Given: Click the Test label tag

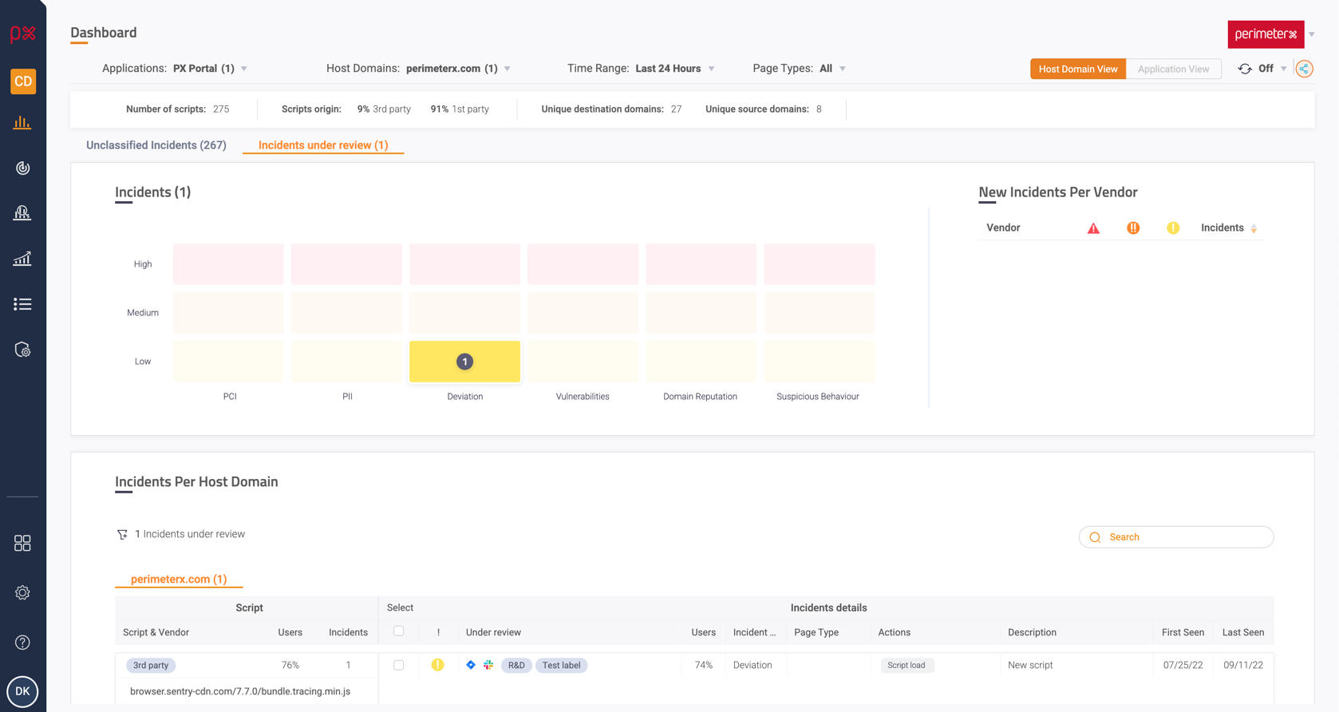Looking at the screenshot, I should (x=561, y=665).
